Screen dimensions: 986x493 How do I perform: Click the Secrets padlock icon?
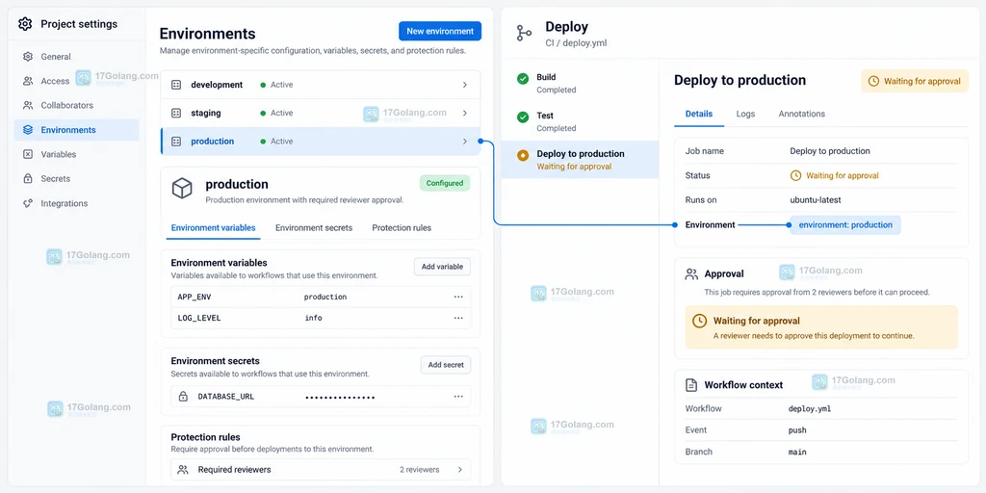pyautogui.click(x=28, y=178)
